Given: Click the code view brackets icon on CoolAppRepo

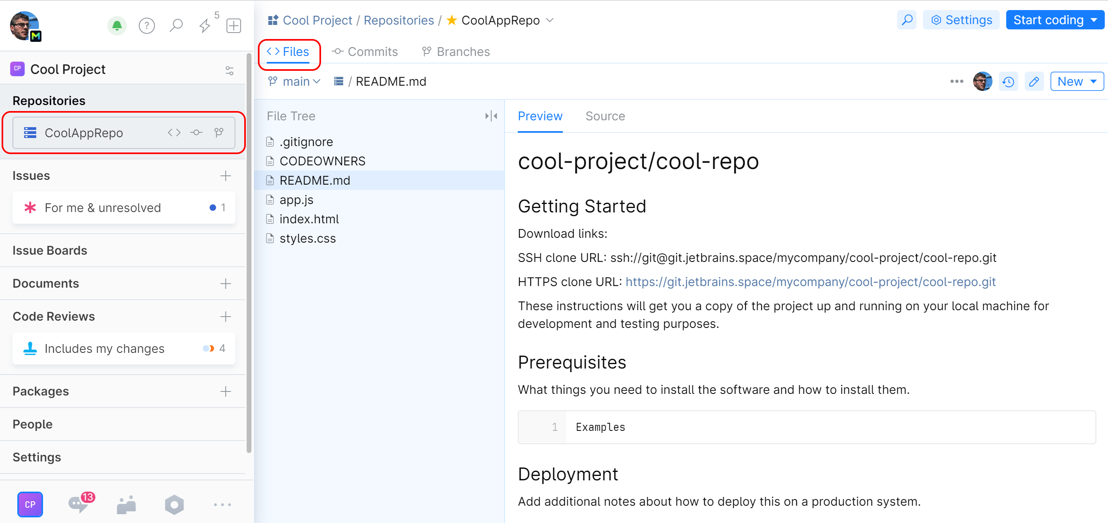Looking at the screenshot, I should click(x=175, y=133).
